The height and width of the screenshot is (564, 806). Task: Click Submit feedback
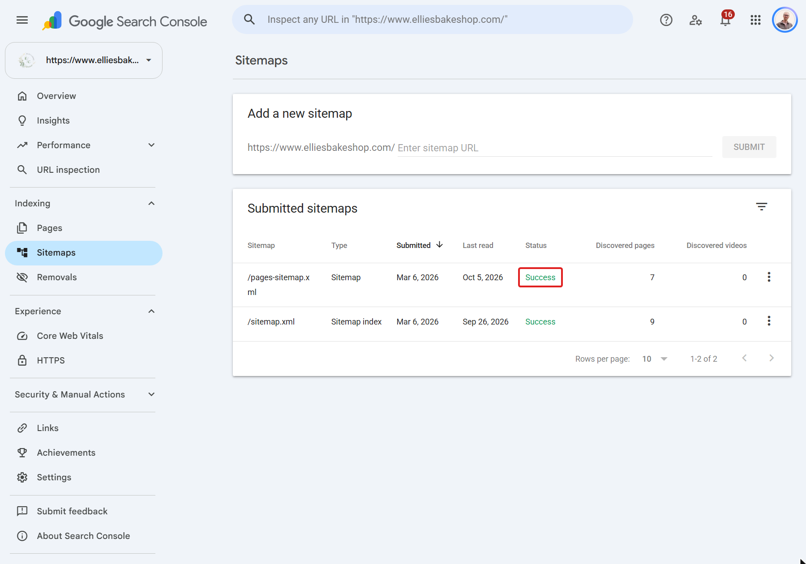(x=84, y=511)
